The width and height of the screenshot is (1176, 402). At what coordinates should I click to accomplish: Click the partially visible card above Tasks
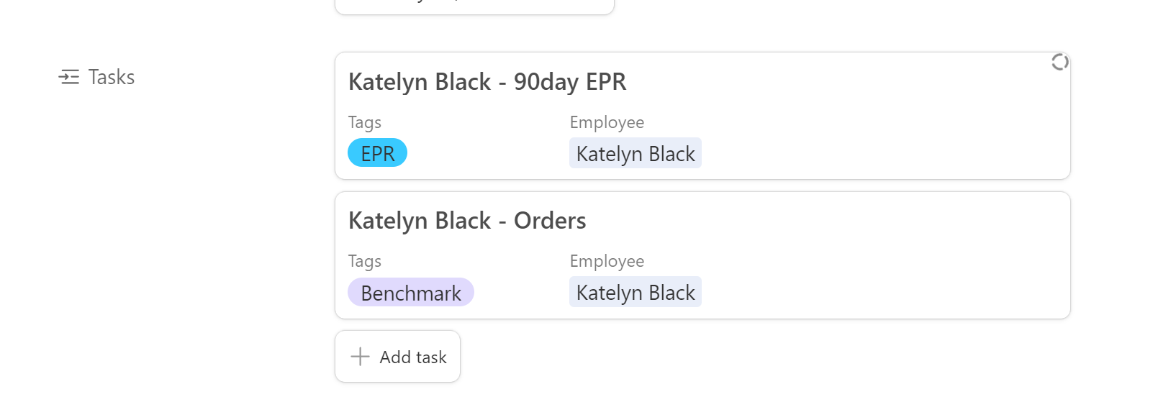click(474, 6)
